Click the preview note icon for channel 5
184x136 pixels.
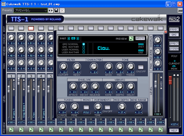51,129
